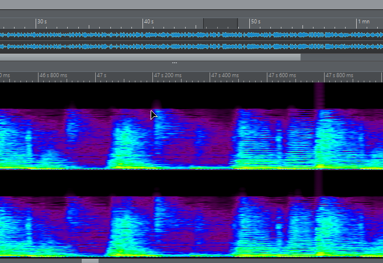Click the 50 s mark on overview ruler

(256, 22)
